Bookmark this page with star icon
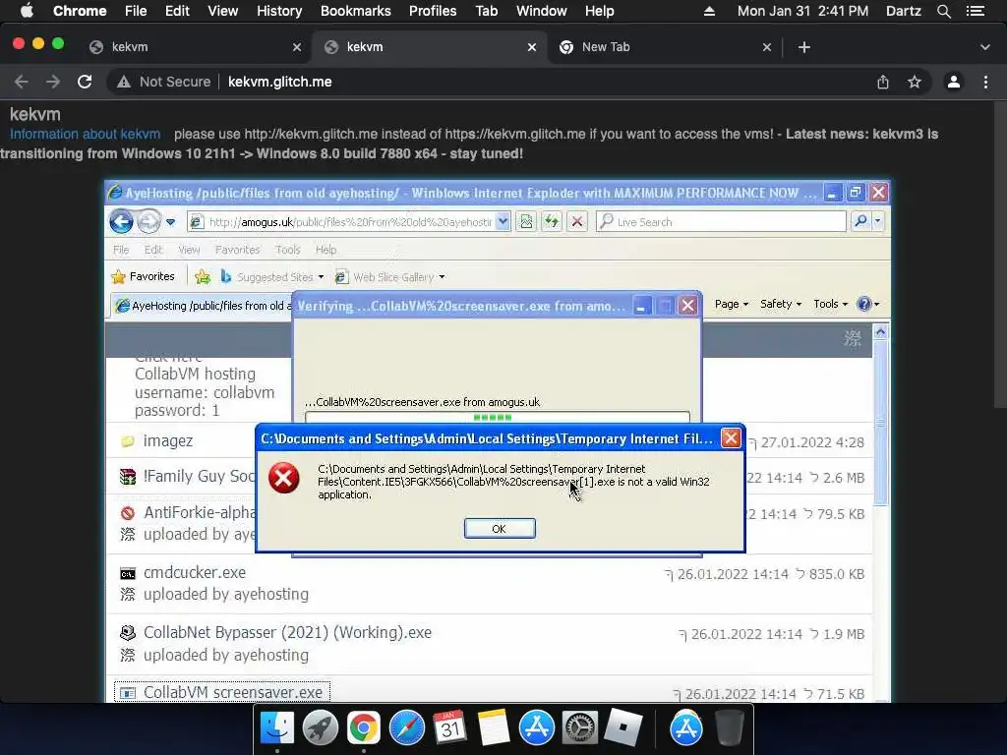This screenshot has height=755, width=1007. (x=915, y=82)
